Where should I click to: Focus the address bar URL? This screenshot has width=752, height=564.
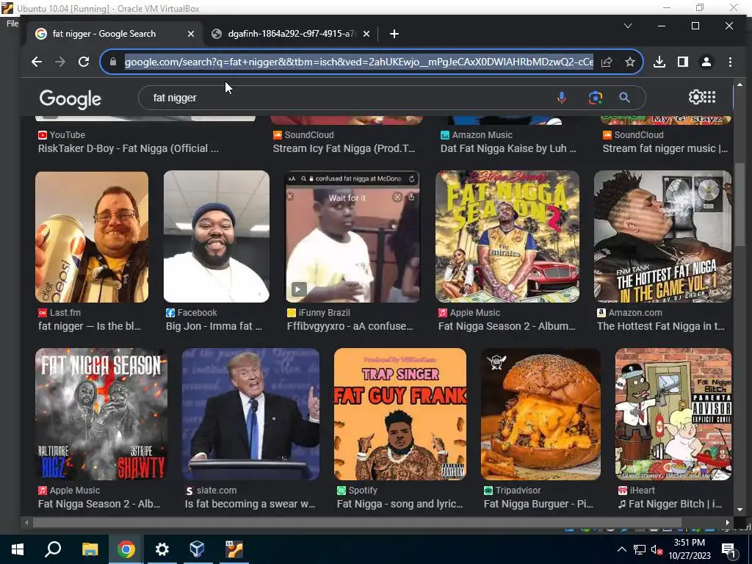click(358, 62)
